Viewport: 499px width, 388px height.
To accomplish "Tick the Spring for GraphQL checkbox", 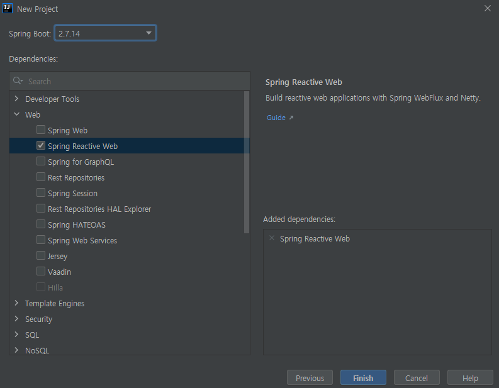I will (41, 161).
